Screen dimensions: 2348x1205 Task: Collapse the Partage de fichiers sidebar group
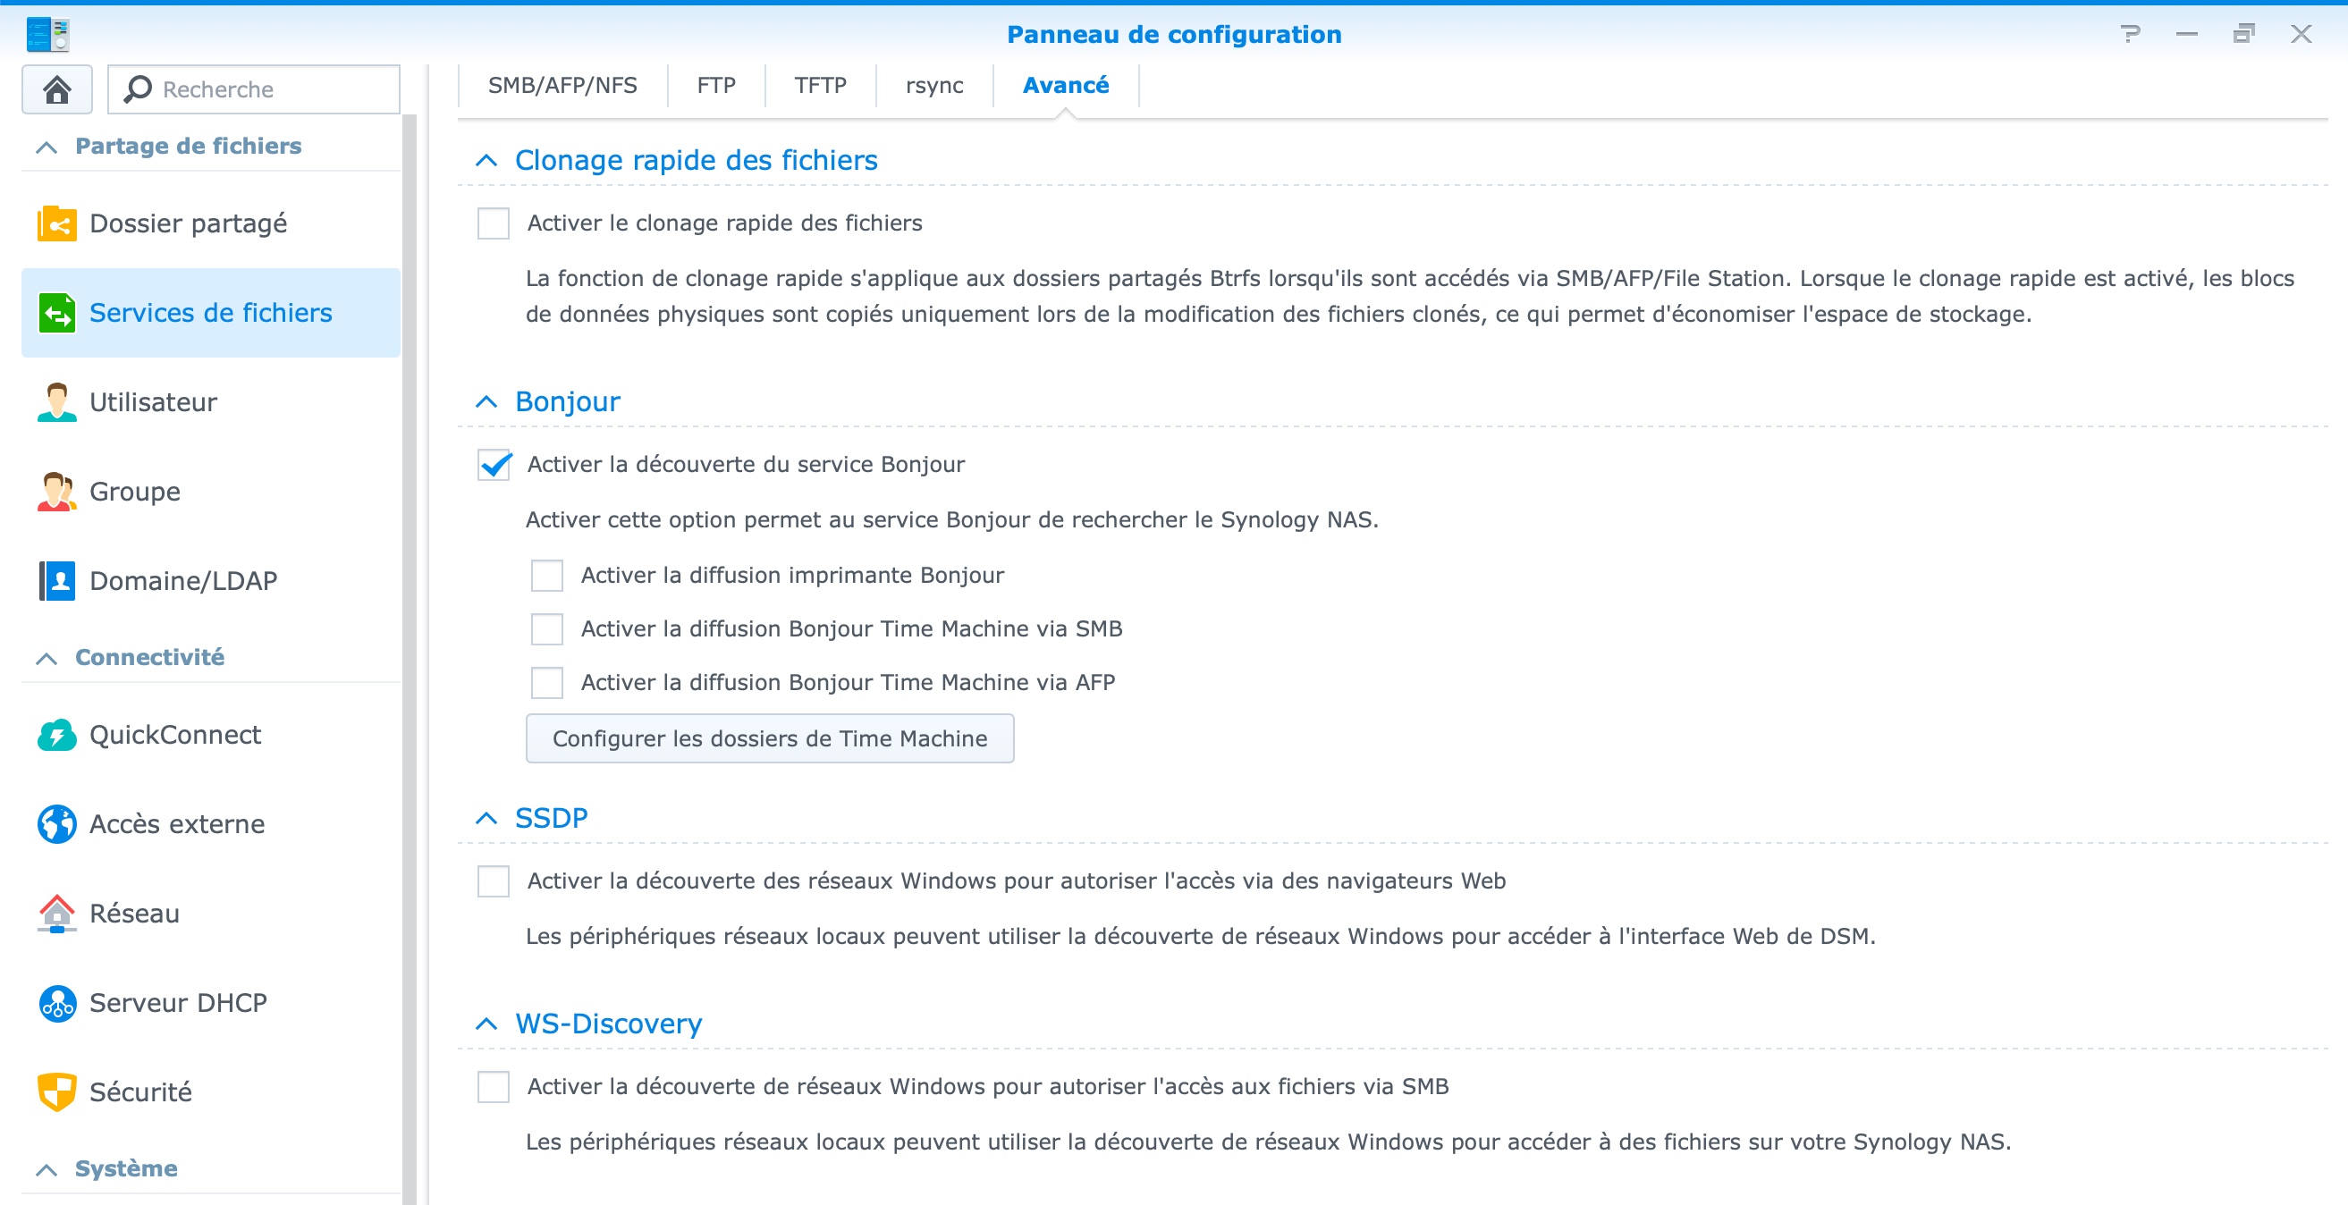pos(46,147)
